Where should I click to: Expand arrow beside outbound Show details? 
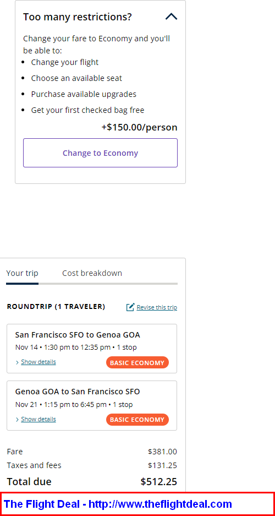[17, 362]
